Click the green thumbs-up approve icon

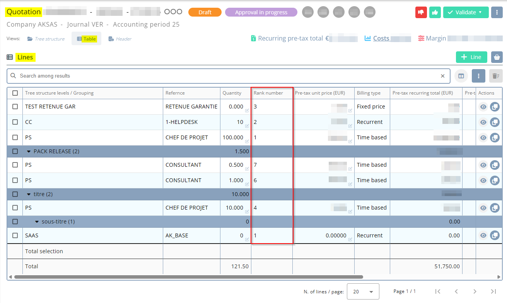(435, 12)
